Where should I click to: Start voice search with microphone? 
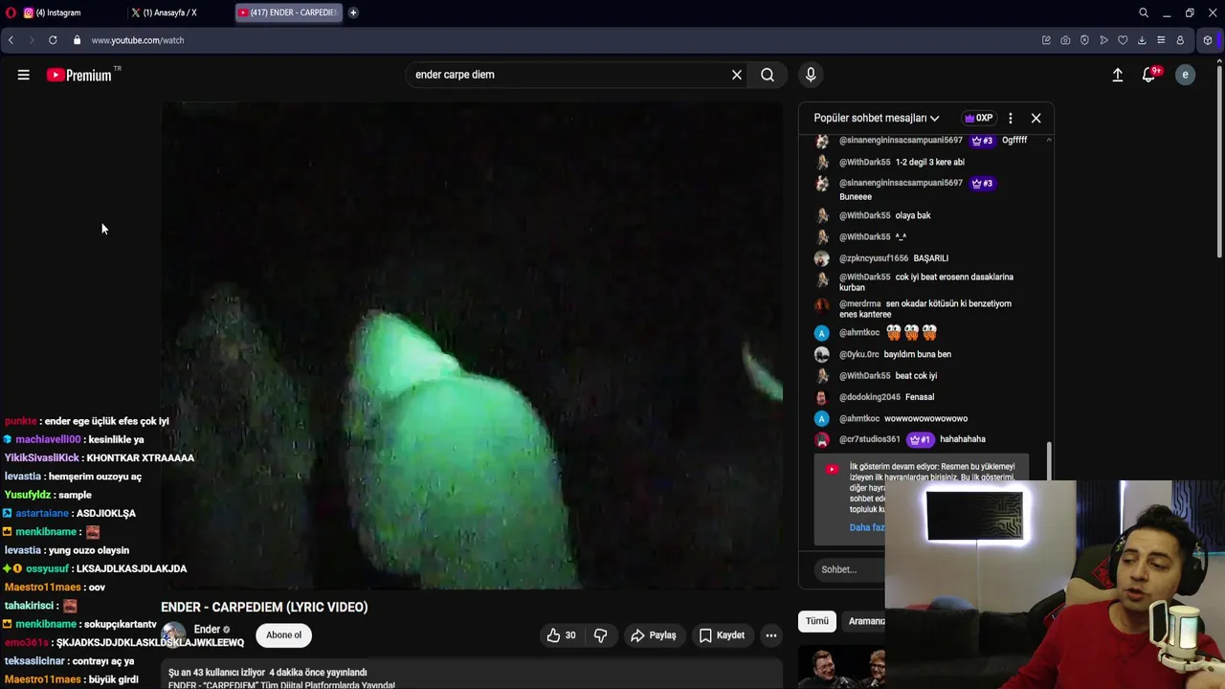pyautogui.click(x=811, y=75)
